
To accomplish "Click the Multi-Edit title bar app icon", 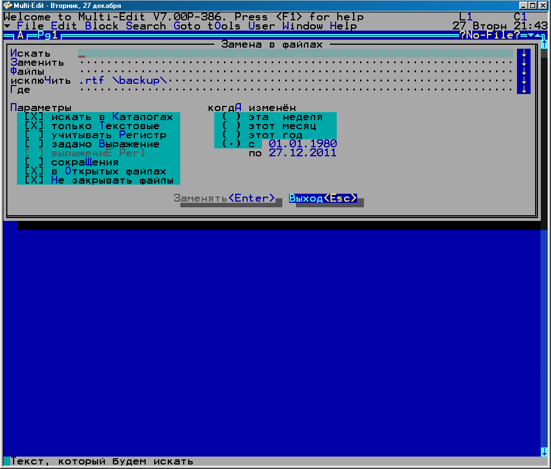I will click(7, 5).
